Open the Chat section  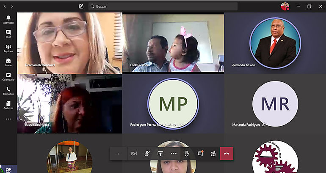pos(8,34)
